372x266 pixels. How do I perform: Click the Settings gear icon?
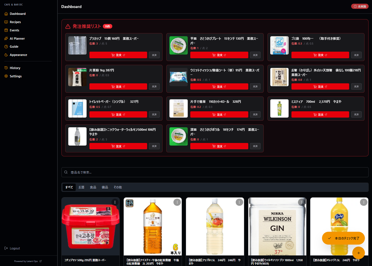6,76
